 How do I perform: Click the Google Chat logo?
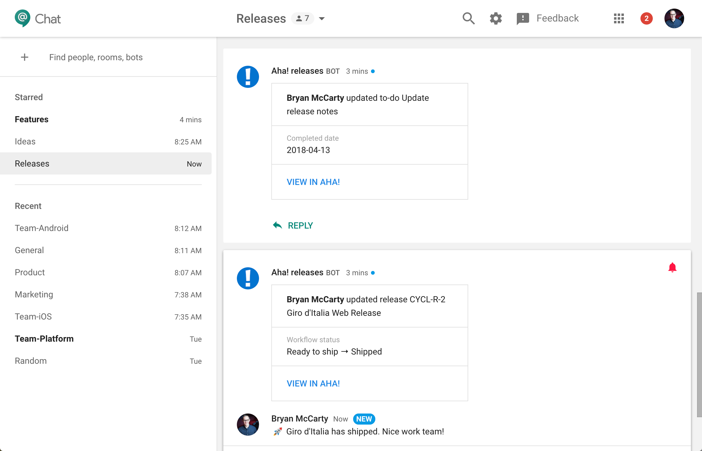[x=38, y=18]
